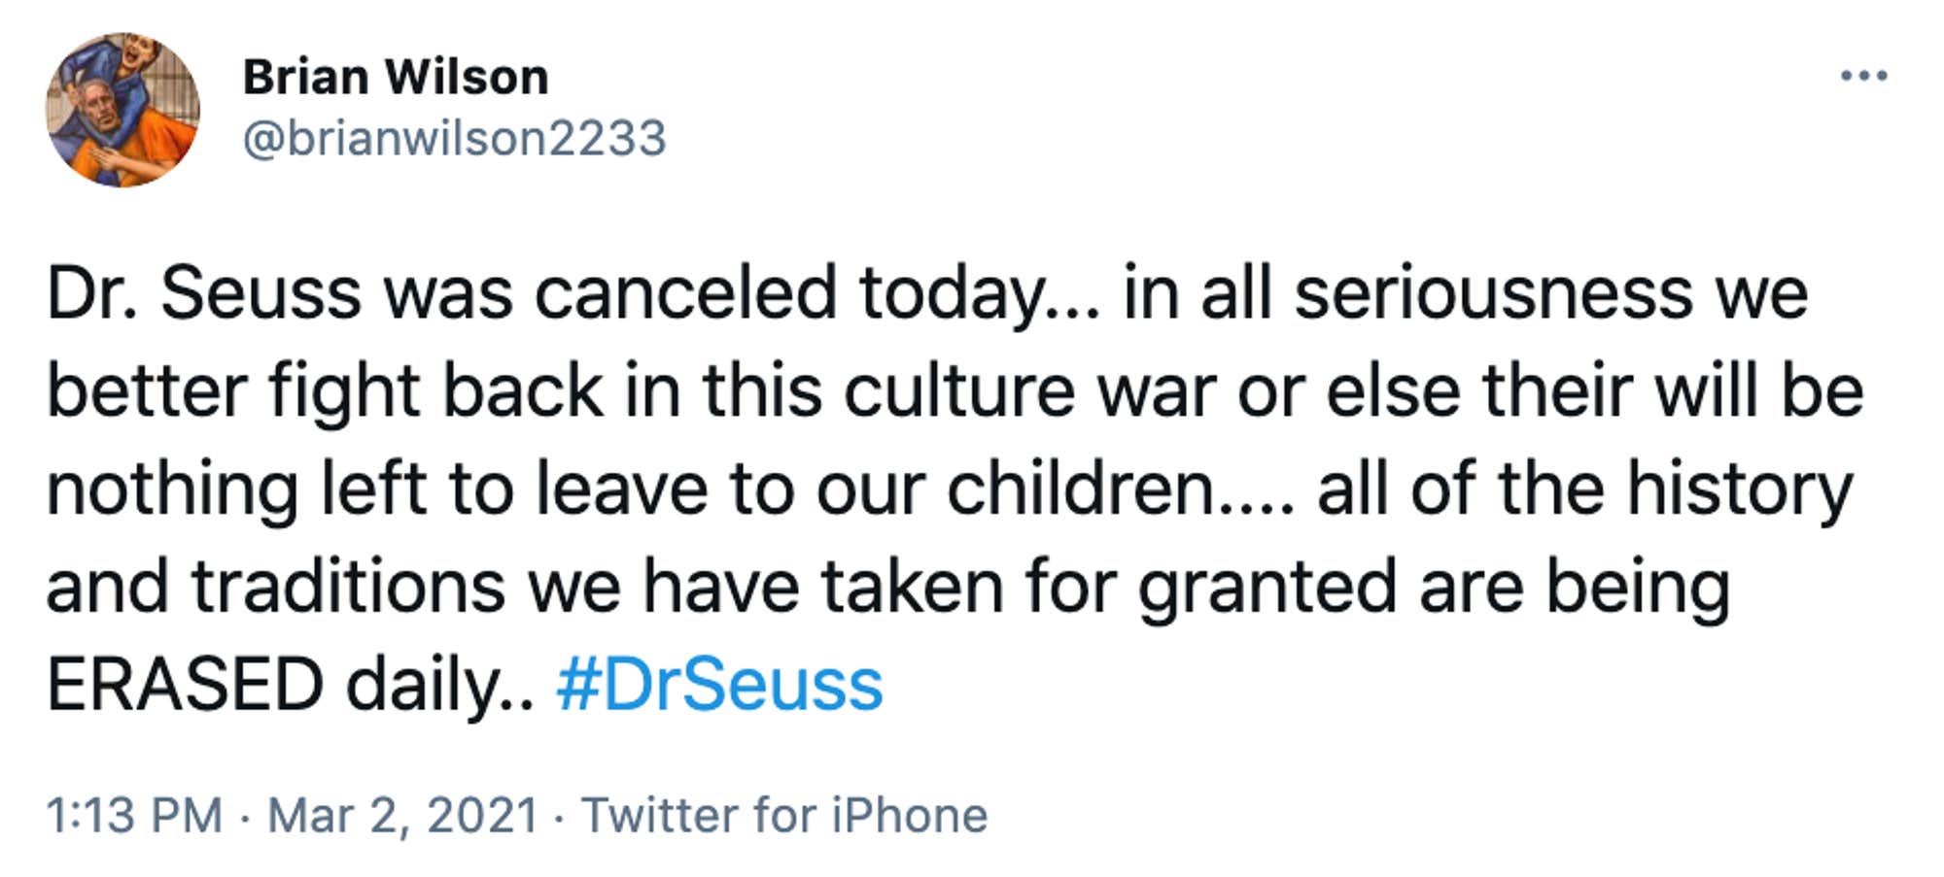Open the Brian Wilson display name
The height and width of the screenshot is (877, 1944).
[x=396, y=77]
